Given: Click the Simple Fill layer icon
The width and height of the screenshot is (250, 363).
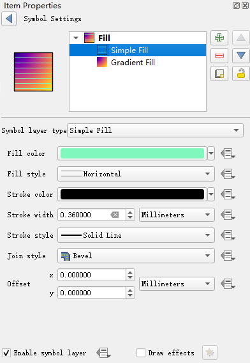Looking at the screenshot, I should point(102,50).
